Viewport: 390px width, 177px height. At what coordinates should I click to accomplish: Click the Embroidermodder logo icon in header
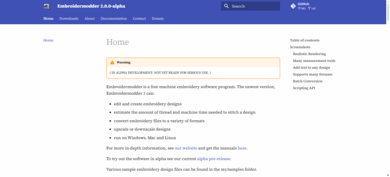click(46, 6)
